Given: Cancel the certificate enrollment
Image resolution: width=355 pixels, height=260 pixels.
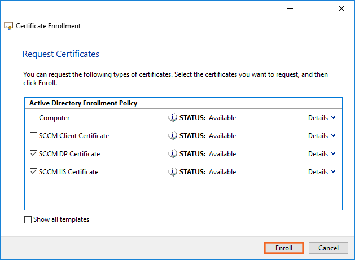Looking at the screenshot, I should pyautogui.click(x=328, y=248).
